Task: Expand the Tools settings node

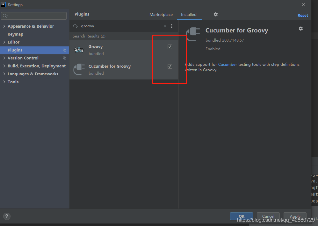Action: (4, 82)
